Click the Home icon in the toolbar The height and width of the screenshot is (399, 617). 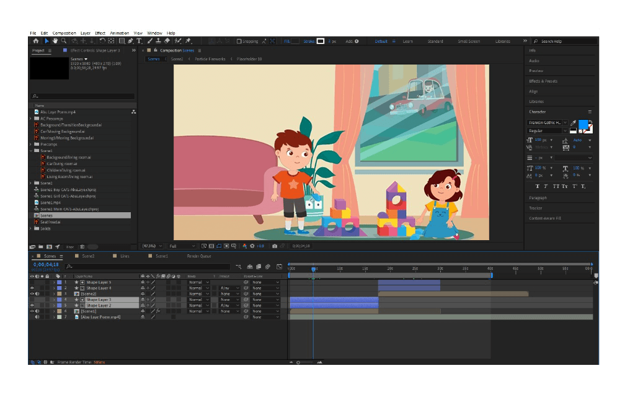35,41
